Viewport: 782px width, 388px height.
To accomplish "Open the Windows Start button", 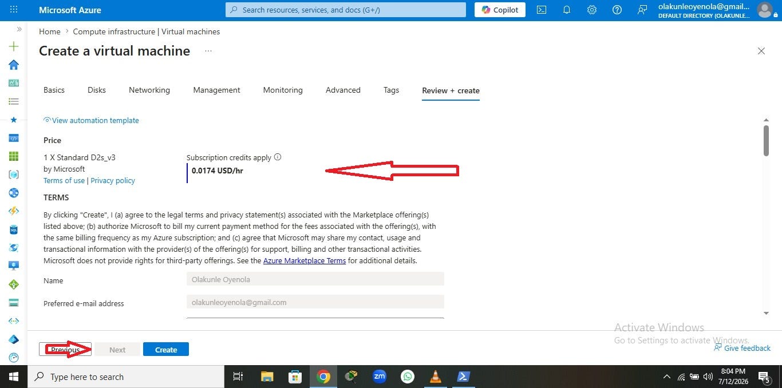I will [x=14, y=377].
